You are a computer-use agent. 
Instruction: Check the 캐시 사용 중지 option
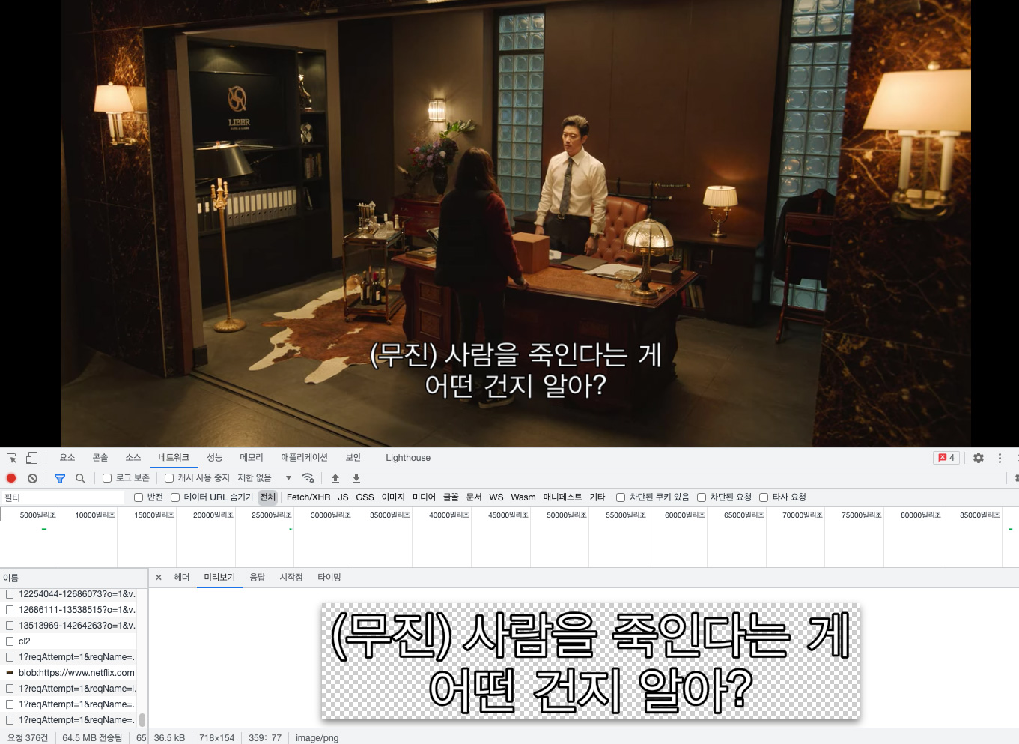pos(169,478)
